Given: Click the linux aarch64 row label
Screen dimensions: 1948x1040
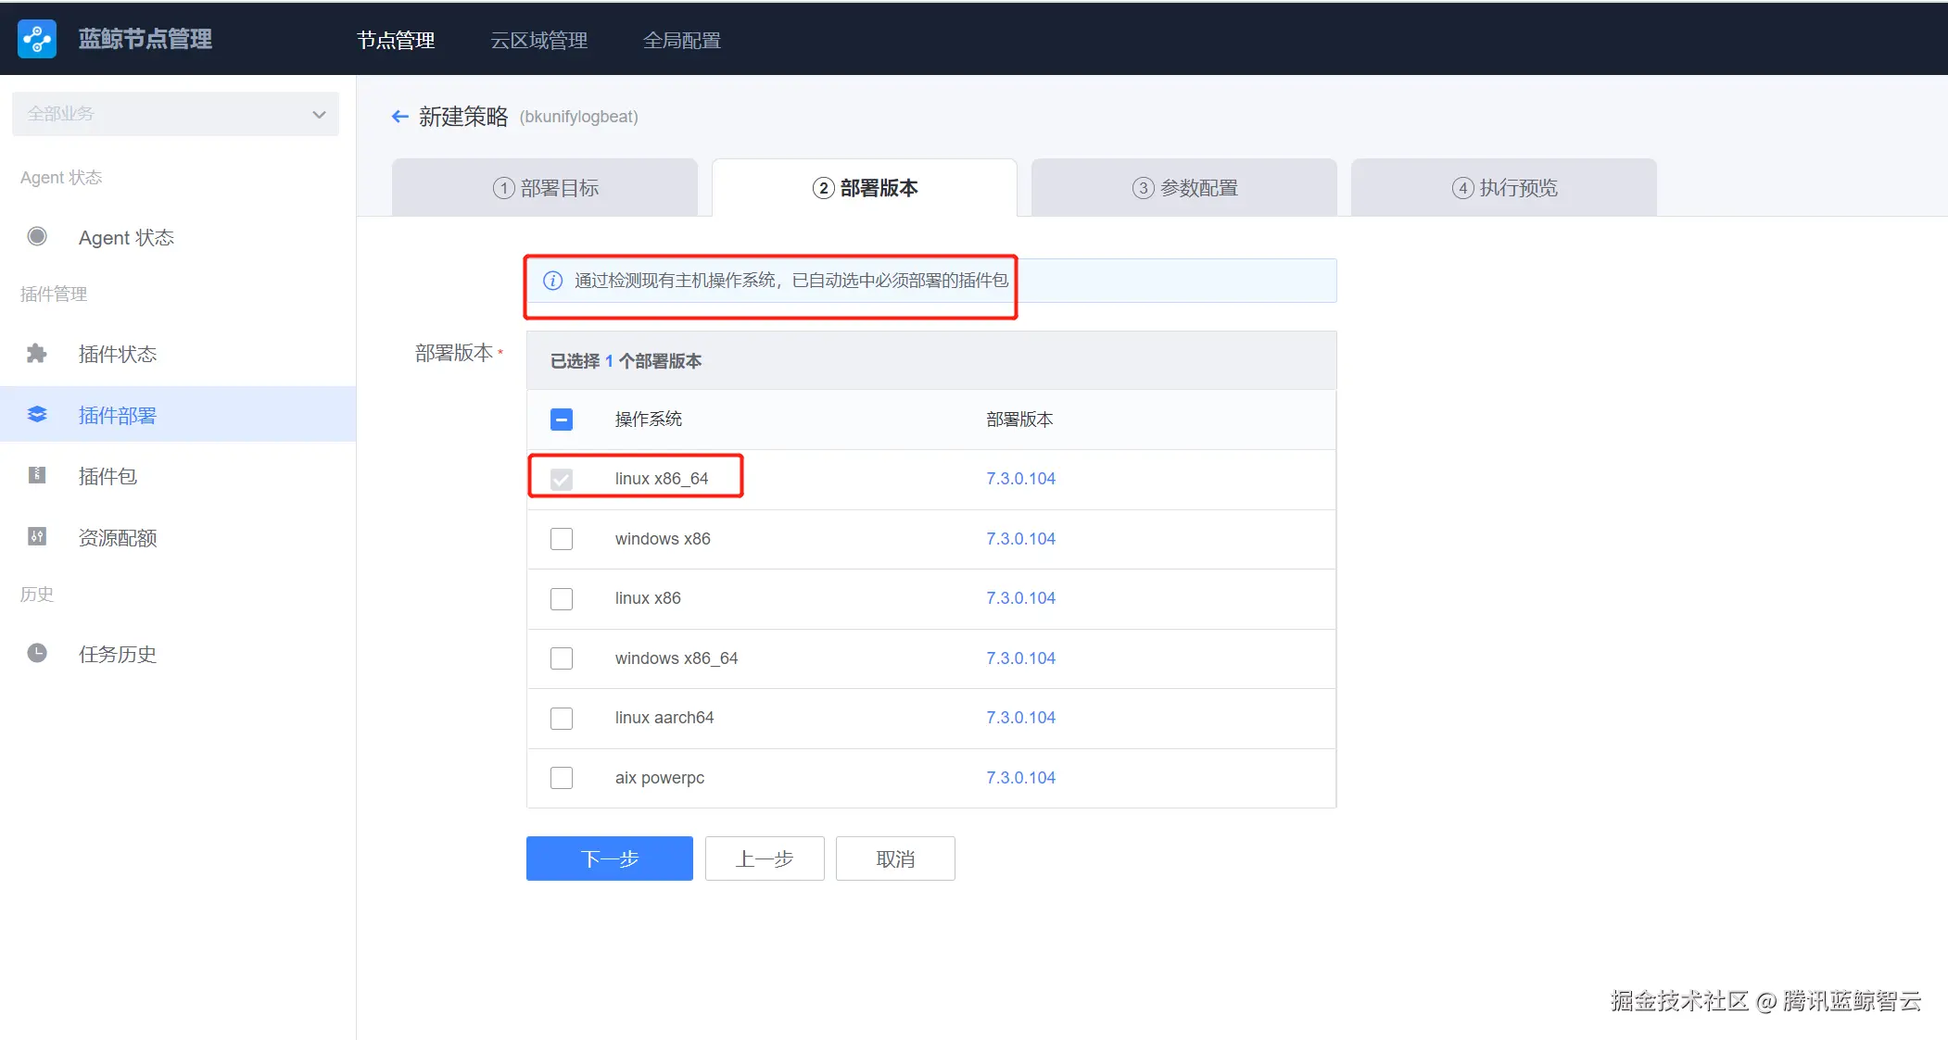Looking at the screenshot, I should pos(664,718).
